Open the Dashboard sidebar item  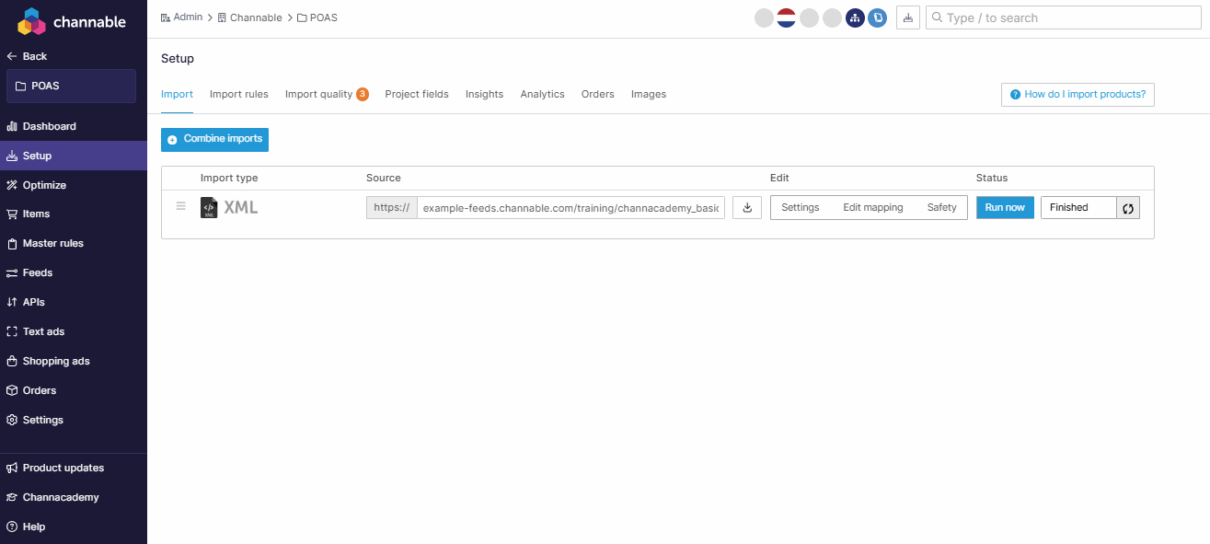74,126
